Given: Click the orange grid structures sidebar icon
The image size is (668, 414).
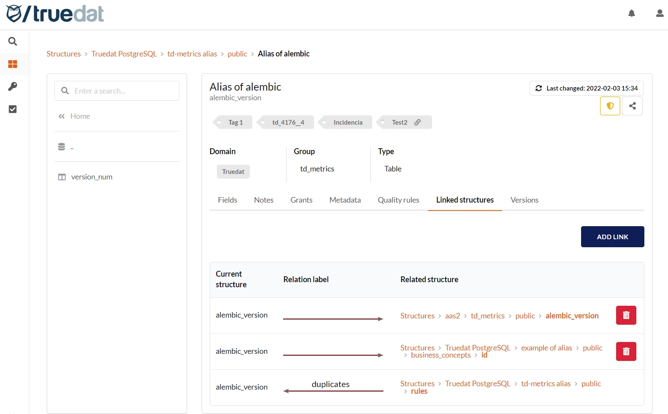Looking at the screenshot, I should (13, 64).
